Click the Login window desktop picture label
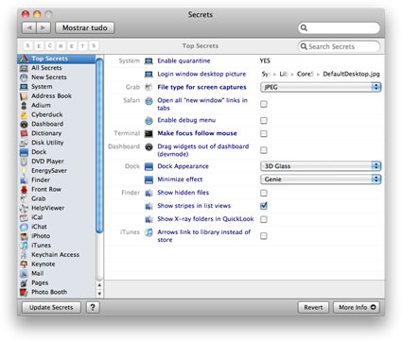 tap(201, 74)
